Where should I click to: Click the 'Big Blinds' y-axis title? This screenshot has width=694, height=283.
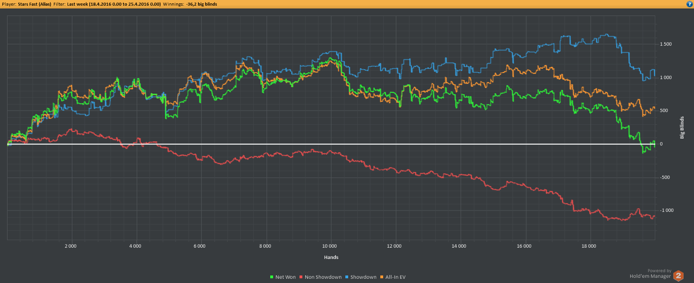point(682,127)
